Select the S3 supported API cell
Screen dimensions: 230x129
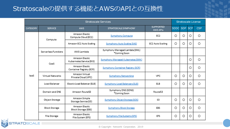point(158,100)
